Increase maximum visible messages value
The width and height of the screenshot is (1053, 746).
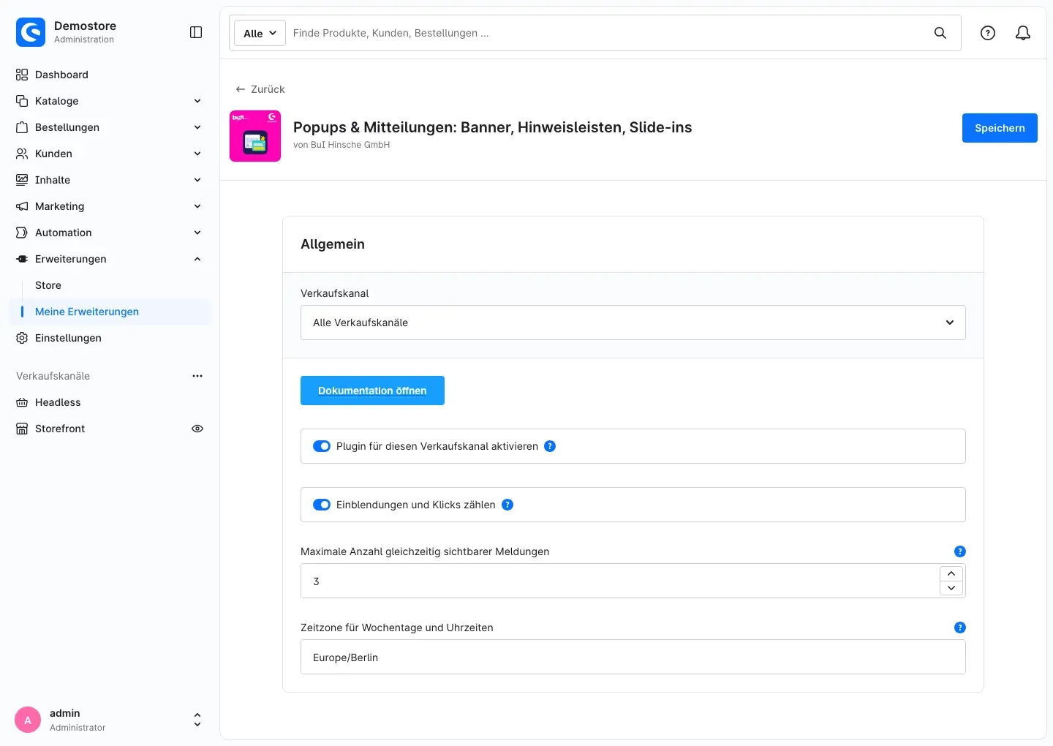tap(951, 573)
